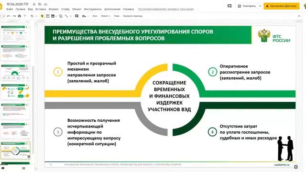306x172 pixels.
Task: Select the thumbnail with yellow and green arrows
Action: click(16, 92)
